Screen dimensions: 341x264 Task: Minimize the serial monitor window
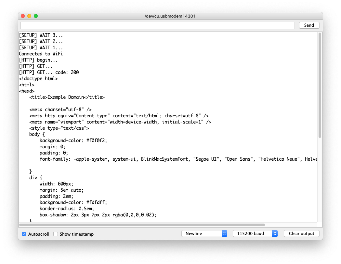[x=29, y=16]
